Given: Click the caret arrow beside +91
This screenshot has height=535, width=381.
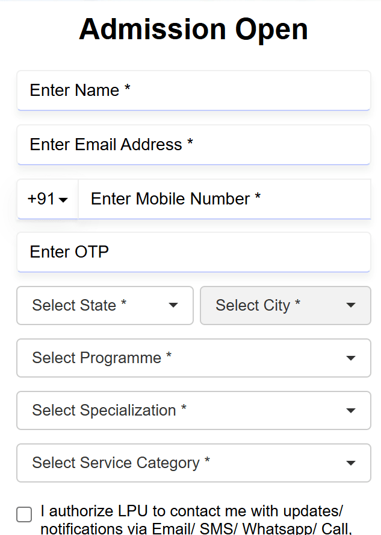Looking at the screenshot, I should click(63, 200).
